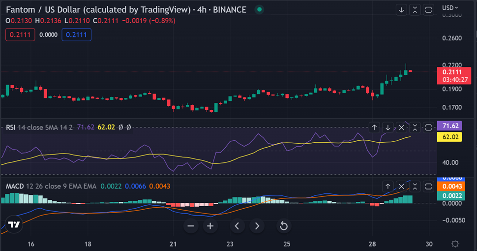Collapse the main price chart pane
The height and width of the screenshot is (251, 477).
415,10
